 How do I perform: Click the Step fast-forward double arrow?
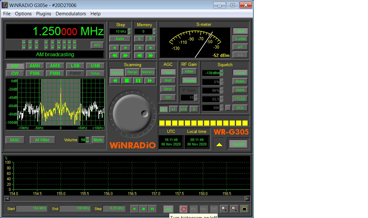(x=126, y=55)
